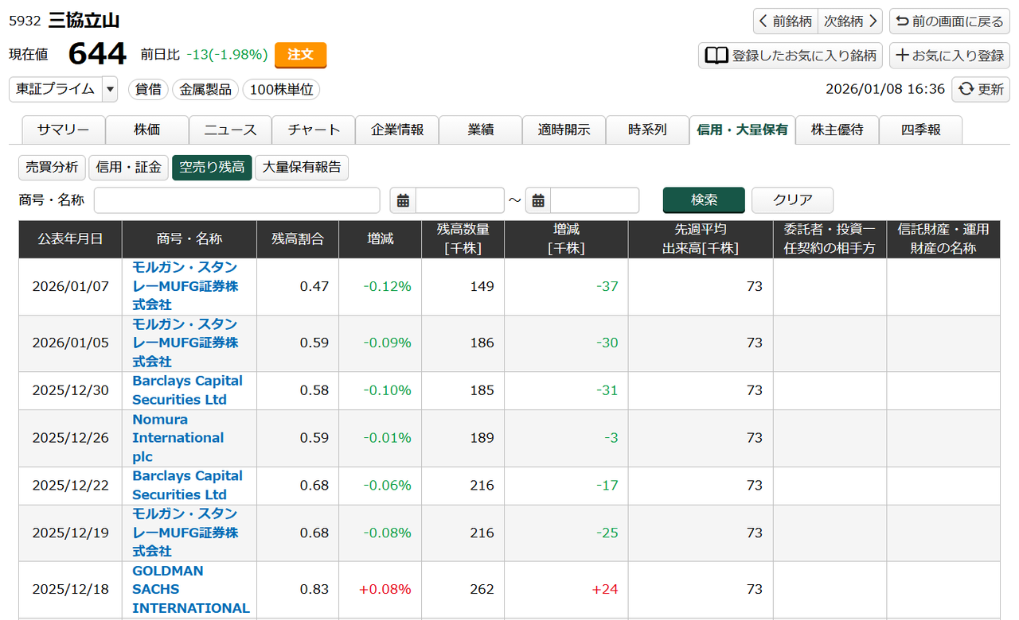Viewport: 1019px width, 620px height.
Task: Click the refresh 更新 button
Action: tap(980, 89)
